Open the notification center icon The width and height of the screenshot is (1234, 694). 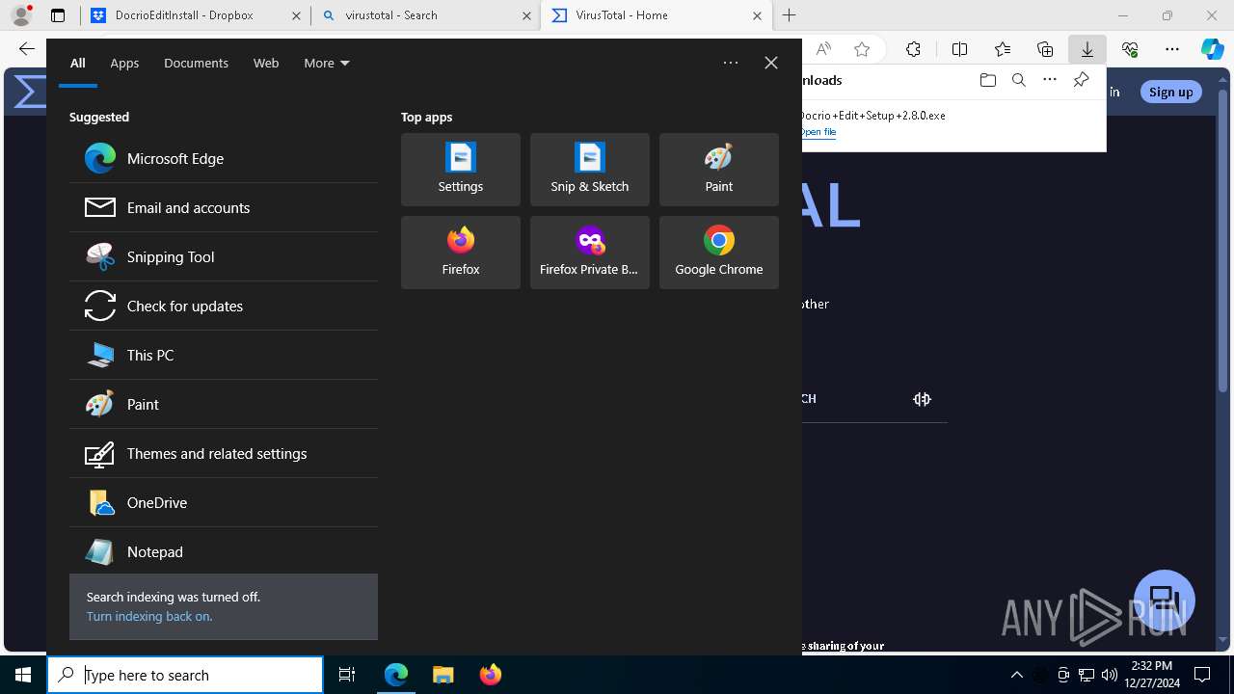[1202, 675]
